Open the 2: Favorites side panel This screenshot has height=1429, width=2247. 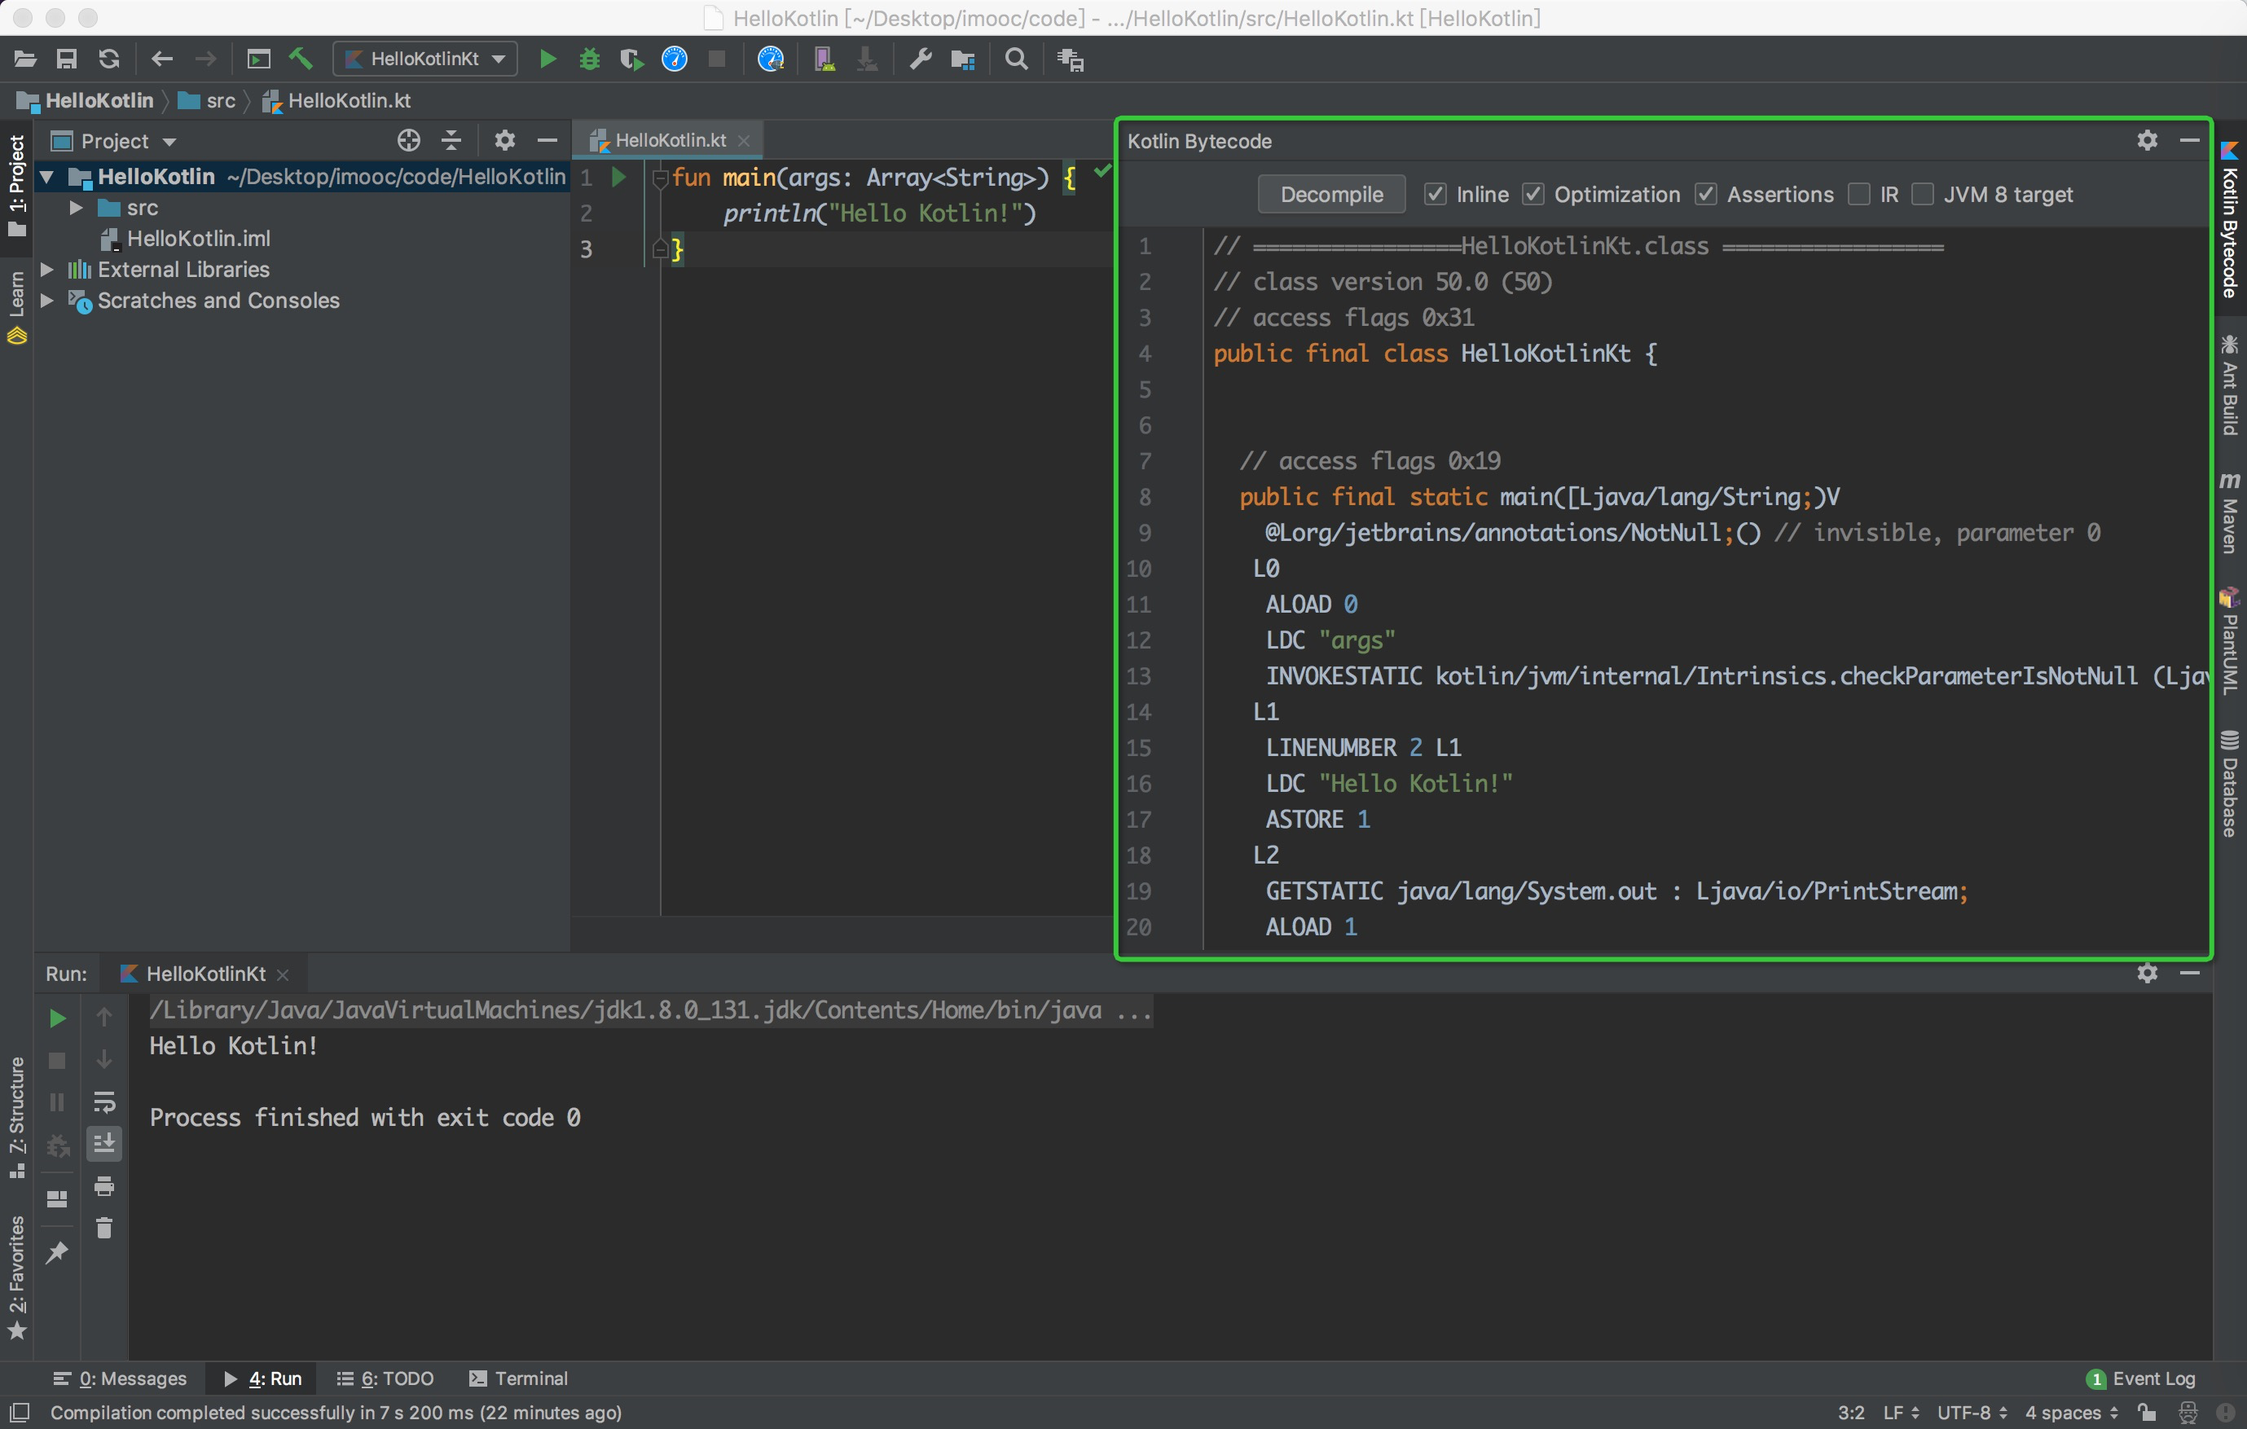coord(17,1277)
